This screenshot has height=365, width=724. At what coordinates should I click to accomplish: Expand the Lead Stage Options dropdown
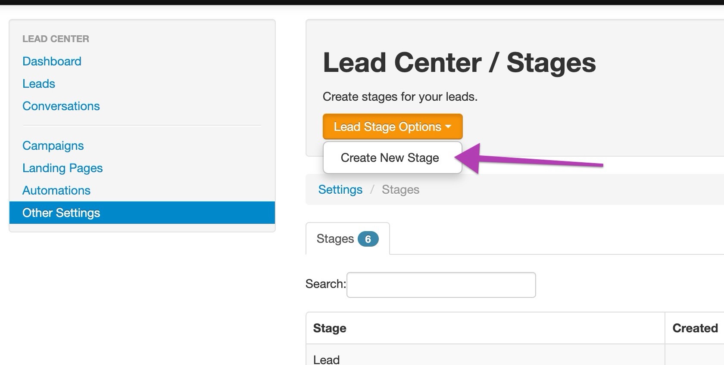click(x=393, y=127)
